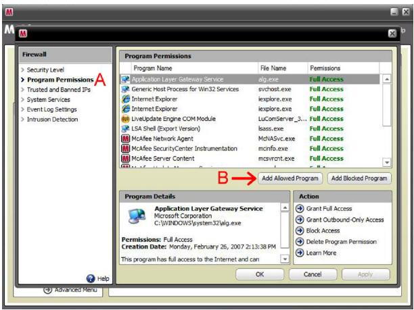Click the alg.exe file name cell
414x310 pixels.
[x=269, y=79]
